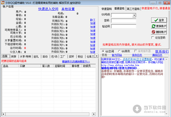The image size is (171, 117).
Task: Click 加速 for 升级队列1
Action: point(93,23)
